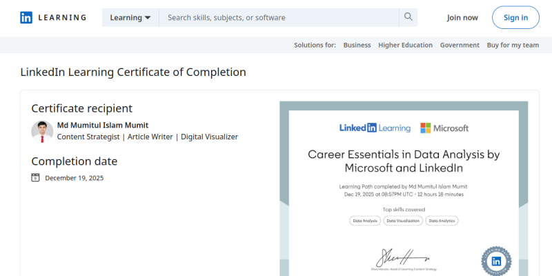The width and height of the screenshot is (552, 276).
Task: Open Md Mumitul Islam Mumit's profile name
Action: coord(103,125)
